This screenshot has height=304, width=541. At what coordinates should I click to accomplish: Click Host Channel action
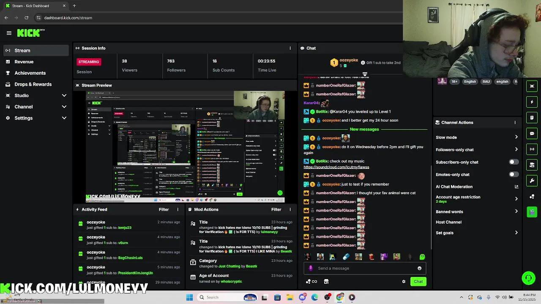pos(448,222)
